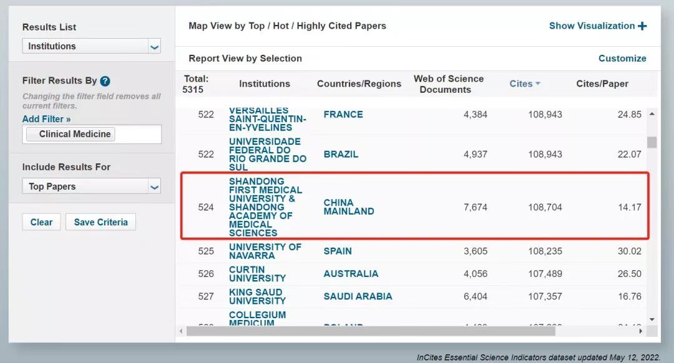The width and height of the screenshot is (674, 363).
Task: Click the Filter Results By help icon
Action: pyautogui.click(x=105, y=80)
